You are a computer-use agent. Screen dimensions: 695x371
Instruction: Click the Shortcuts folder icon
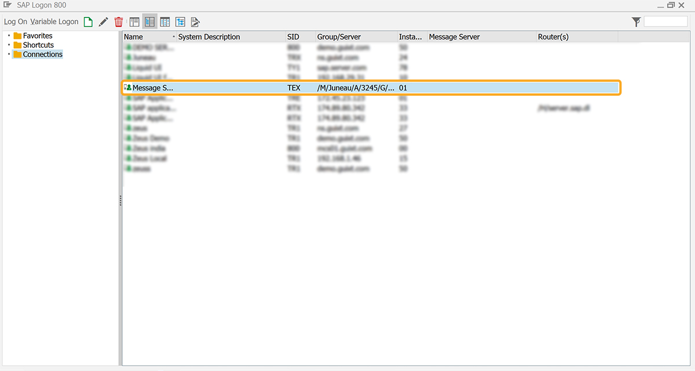click(17, 45)
